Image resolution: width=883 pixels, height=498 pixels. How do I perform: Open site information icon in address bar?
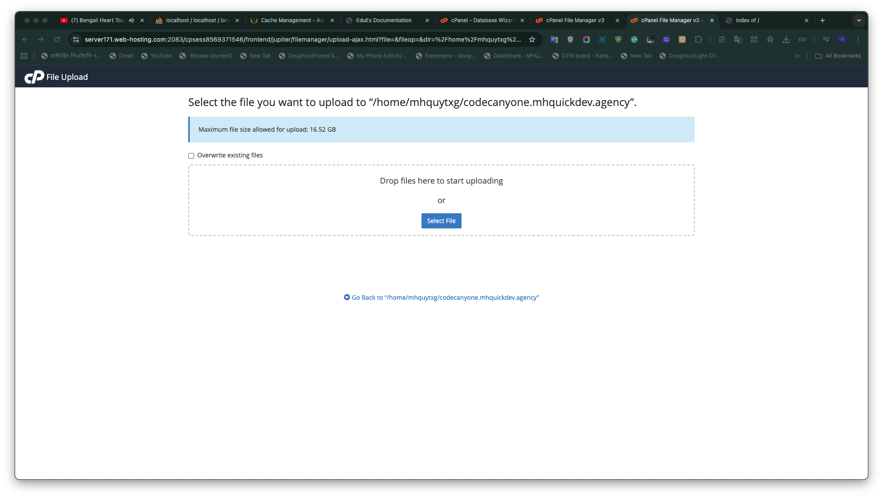point(76,39)
